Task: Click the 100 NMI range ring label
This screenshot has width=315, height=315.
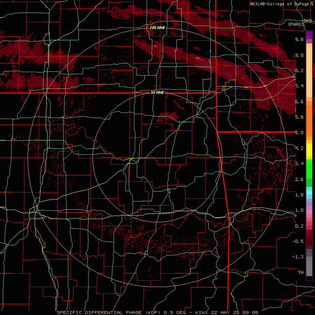Action: (157, 28)
